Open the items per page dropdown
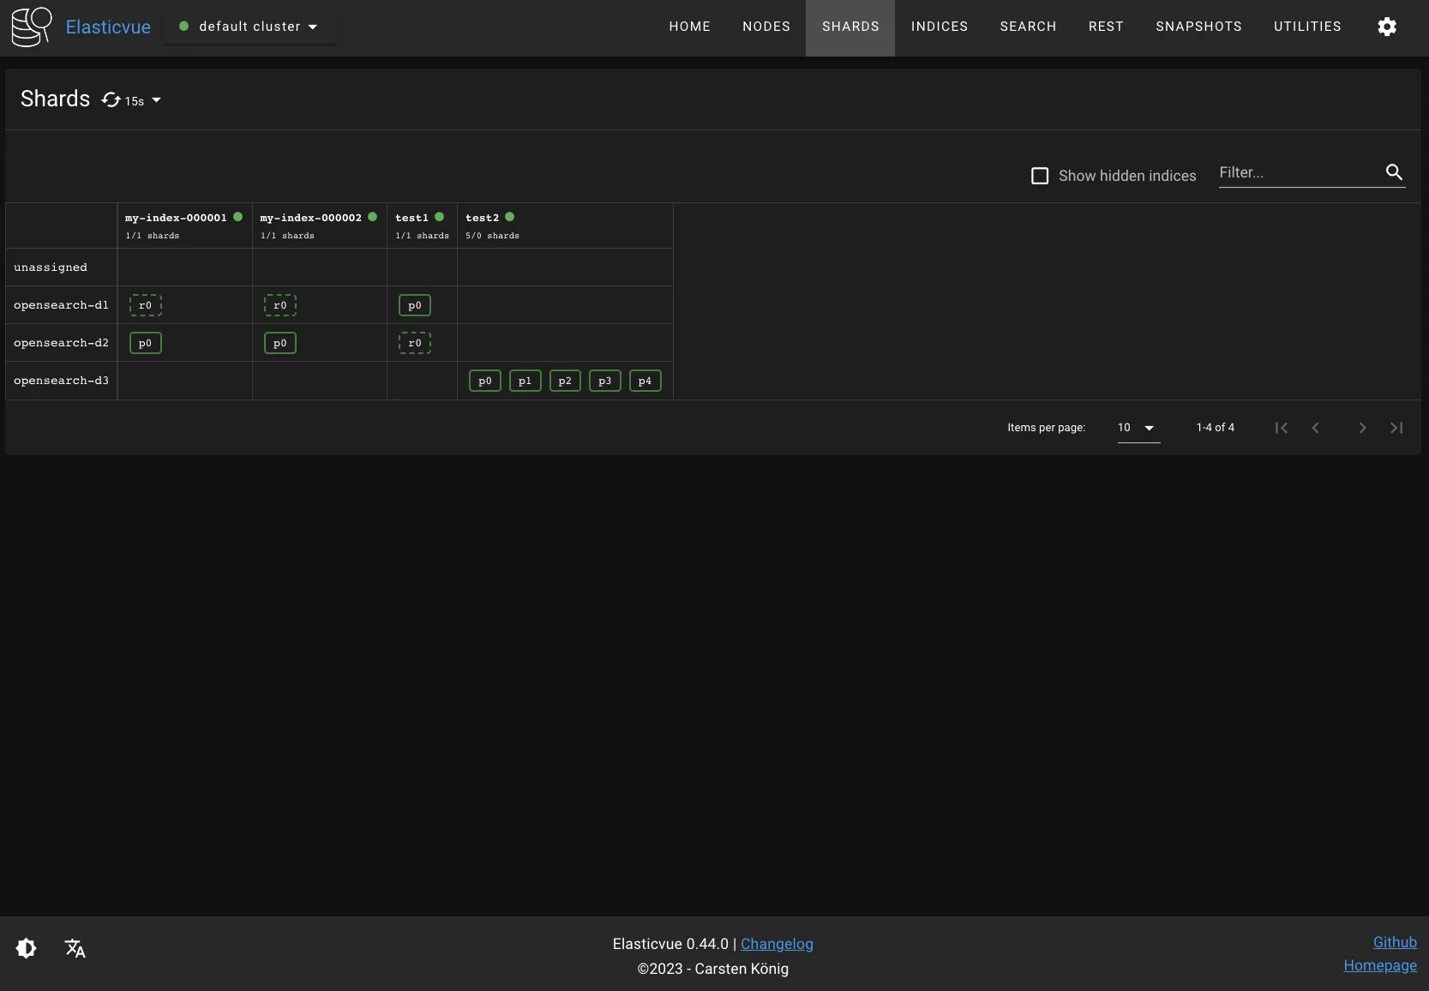Viewport: 1429px width, 991px height. [1139, 428]
